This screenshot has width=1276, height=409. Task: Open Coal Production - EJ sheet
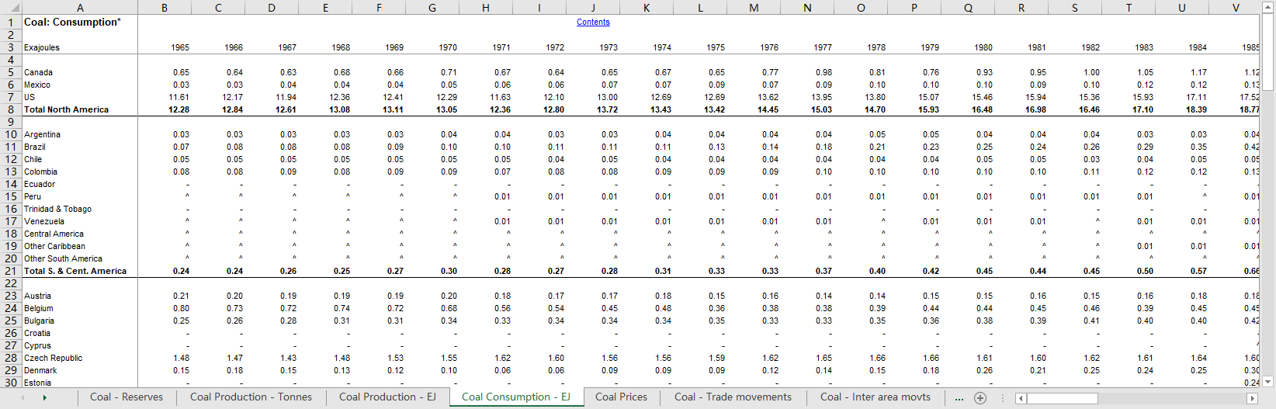click(x=387, y=397)
